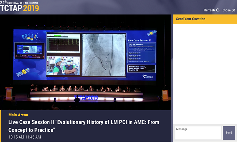
Task: Click the 24th Cardiovascular Summit text
Action: point(19,2)
